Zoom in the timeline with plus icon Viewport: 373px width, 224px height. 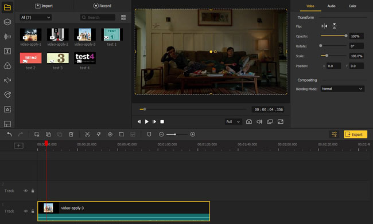193,135
